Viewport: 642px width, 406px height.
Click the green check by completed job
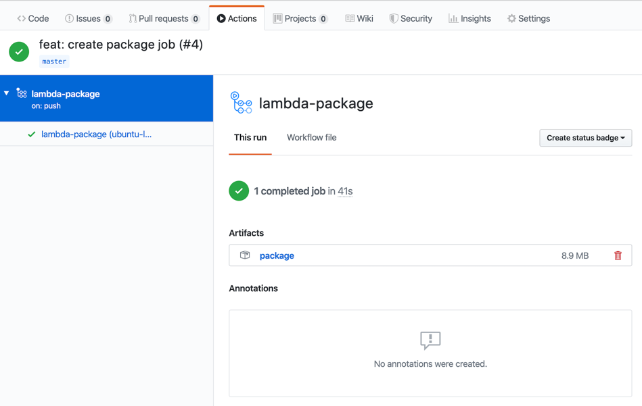tap(239, 191)
